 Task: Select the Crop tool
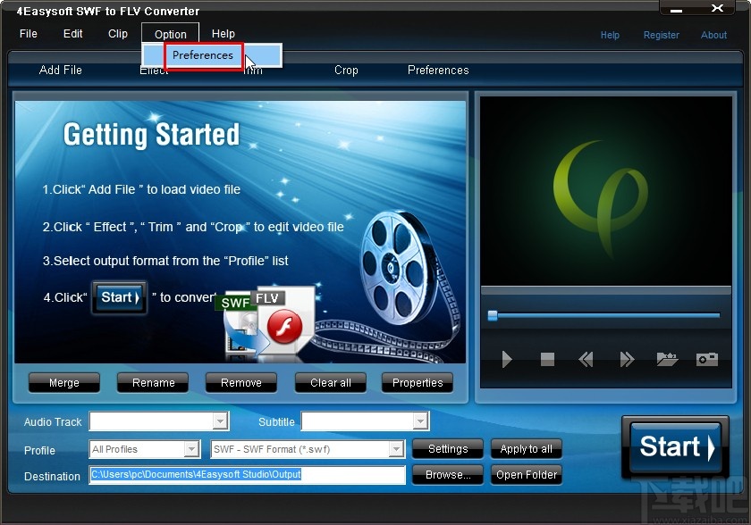(346, 71)
